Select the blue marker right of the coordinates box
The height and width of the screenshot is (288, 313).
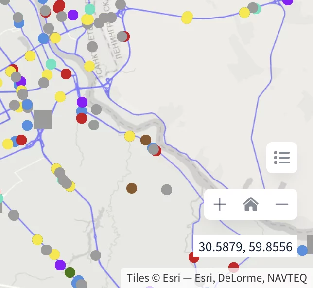pyautogui.click(x=302, y=250)
